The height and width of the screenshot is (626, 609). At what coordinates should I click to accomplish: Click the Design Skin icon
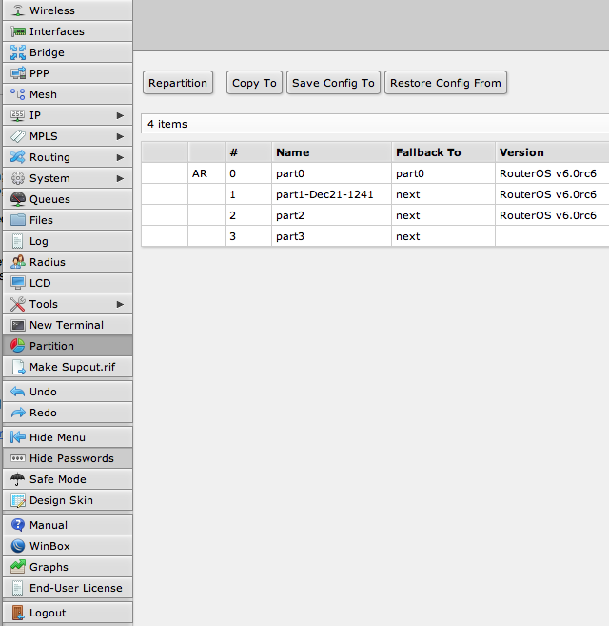(x=18, y=500)
